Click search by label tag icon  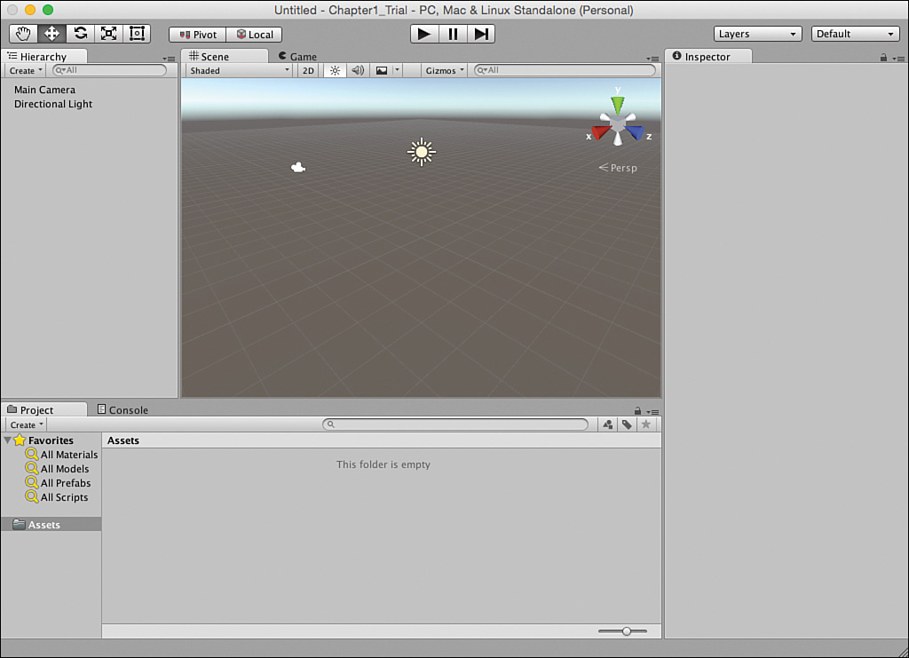tap(627, 424)
